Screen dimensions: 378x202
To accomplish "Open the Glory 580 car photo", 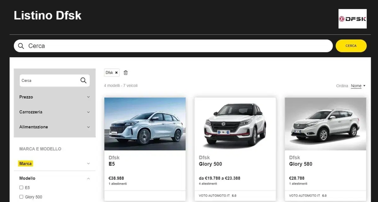I will (x=325, y=124).
